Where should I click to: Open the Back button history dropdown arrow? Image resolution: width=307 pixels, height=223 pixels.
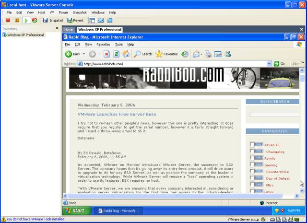click(83, 54)
